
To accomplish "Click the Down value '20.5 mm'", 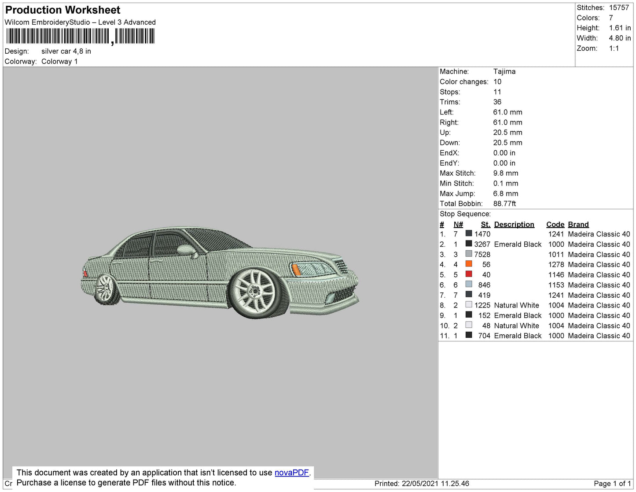I will click(508, 142).
